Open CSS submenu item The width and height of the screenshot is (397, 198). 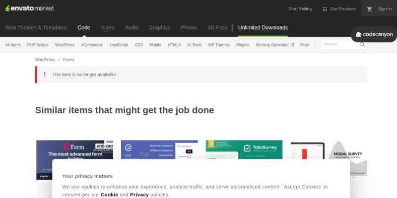[139, 45]
